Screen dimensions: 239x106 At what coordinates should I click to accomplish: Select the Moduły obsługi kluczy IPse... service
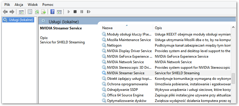tap(129, 34)
